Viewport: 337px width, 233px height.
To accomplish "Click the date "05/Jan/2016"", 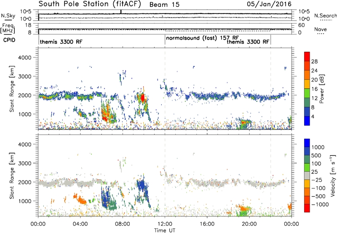I will [269, 4].
